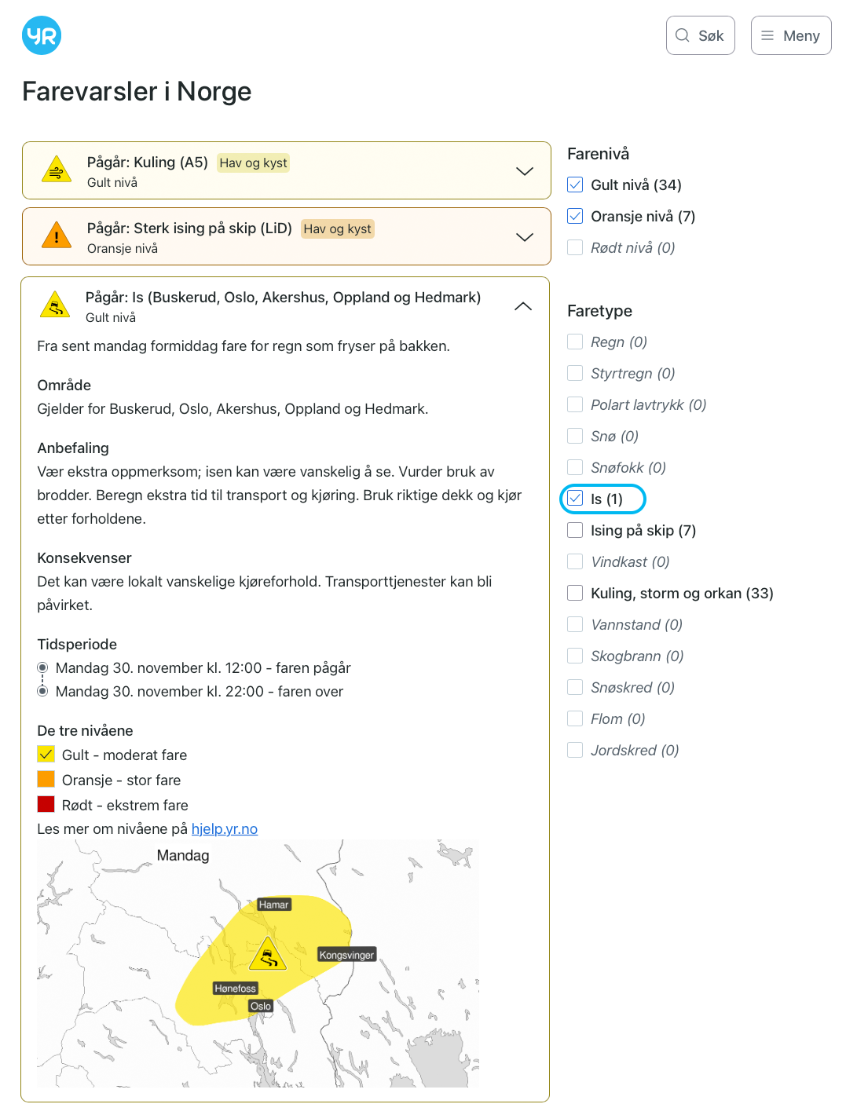Open the Søk search button
The height and width of the screenshot is (1104, 846).
click(701, 35)
